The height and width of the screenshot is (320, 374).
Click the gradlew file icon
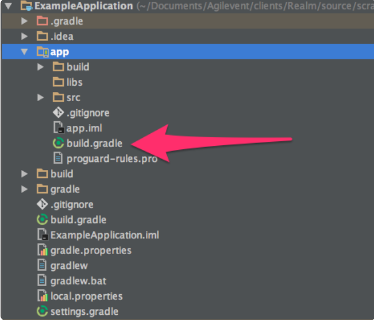[42, 265]
